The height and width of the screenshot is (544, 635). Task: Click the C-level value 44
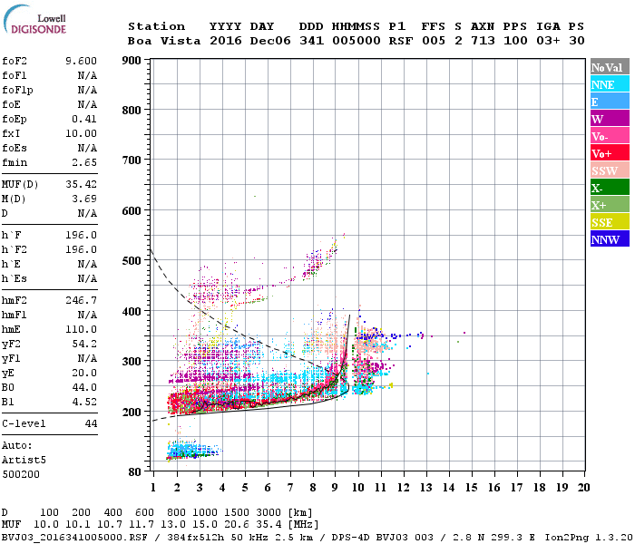click(91, 423)
